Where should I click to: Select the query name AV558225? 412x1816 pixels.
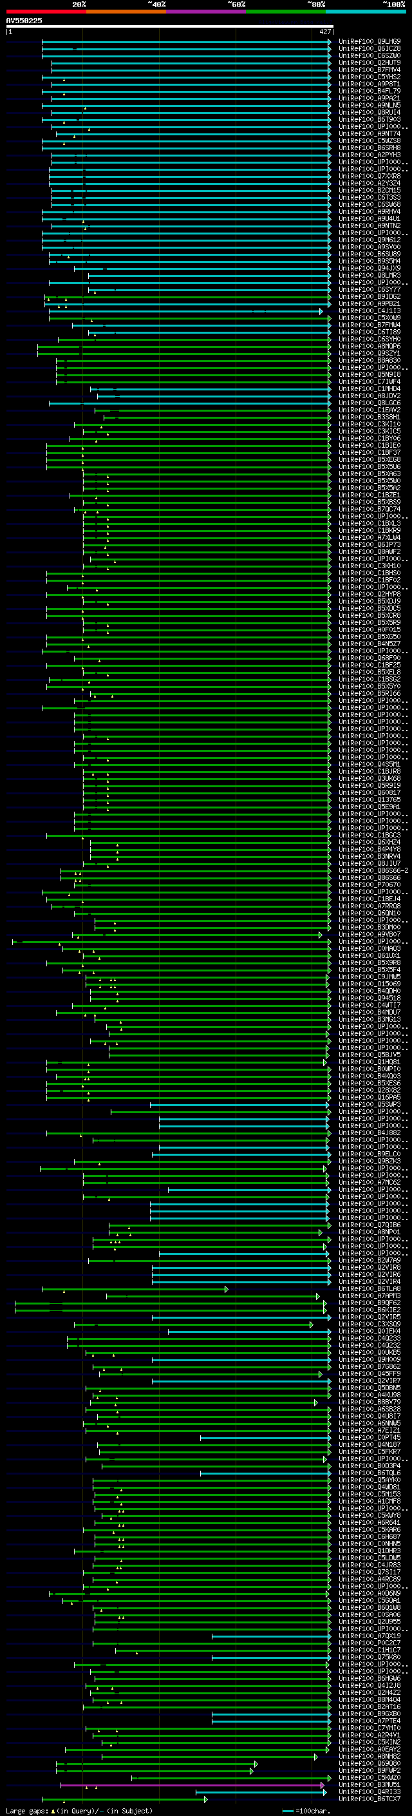[x=24, y=21]
